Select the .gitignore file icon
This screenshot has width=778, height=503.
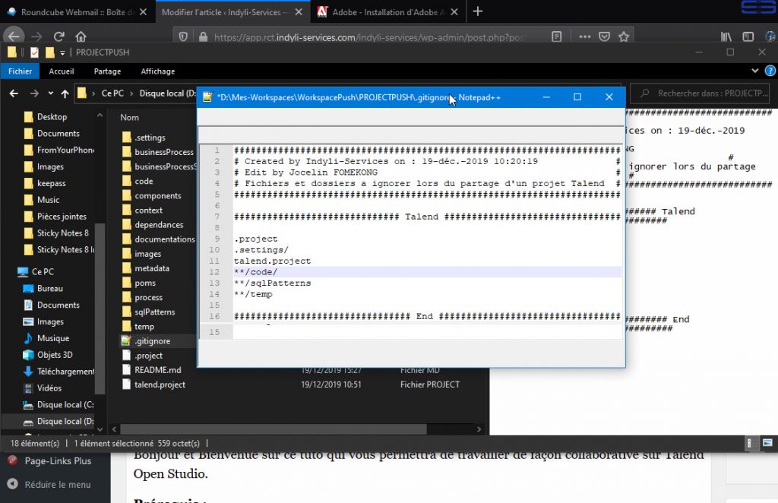click(x=127, y=341)
